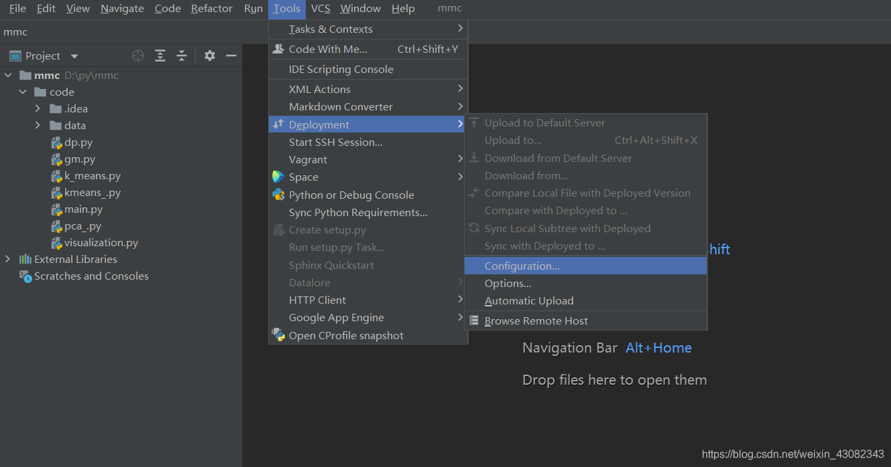This screenshot has height=467, width=891.
Task: Select visualization.py file
Action: [x=101, y=243]
